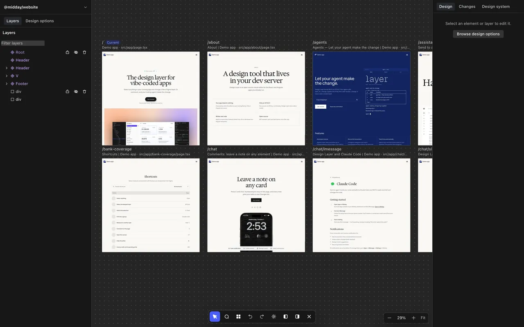Screen dimensions: 524x327
Task: Activate the comment bubble tool
Action: point(226,317)
